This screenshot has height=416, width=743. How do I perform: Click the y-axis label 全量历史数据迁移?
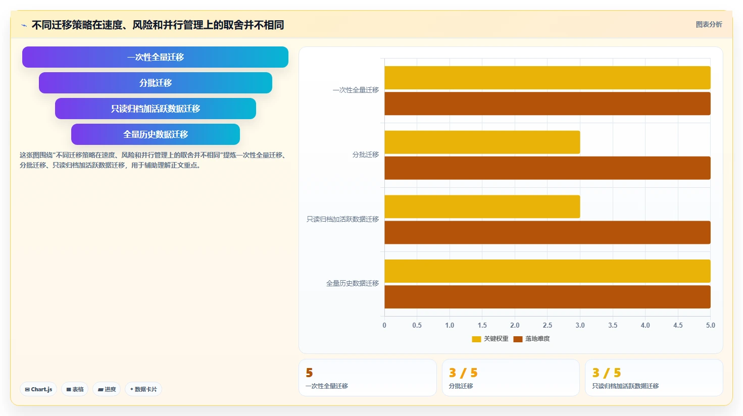[353, 283]
